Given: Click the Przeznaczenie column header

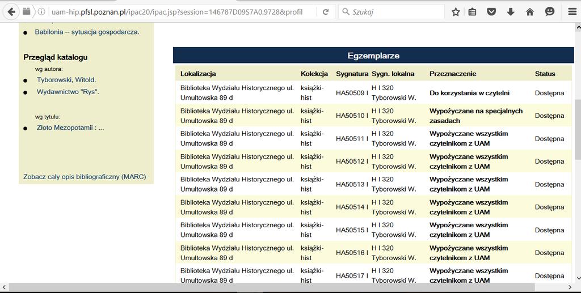Looking at the screenshot, I should pos(453,74).
